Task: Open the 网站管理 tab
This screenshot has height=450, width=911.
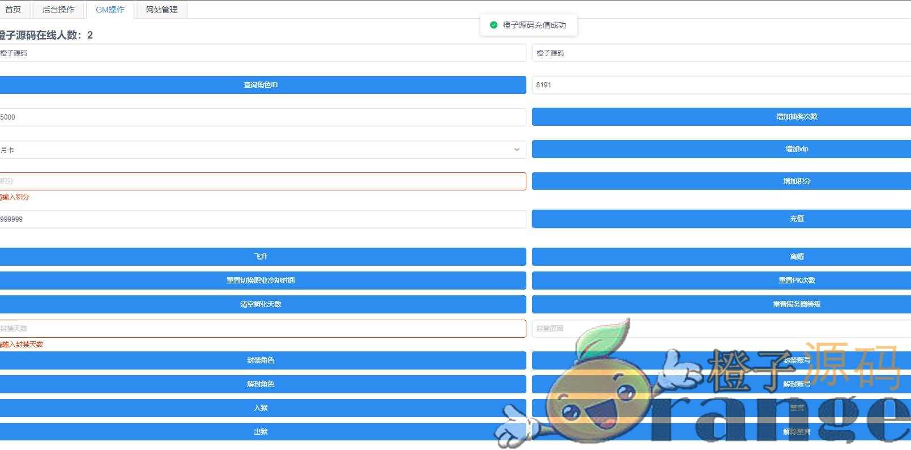Action: 161,10
